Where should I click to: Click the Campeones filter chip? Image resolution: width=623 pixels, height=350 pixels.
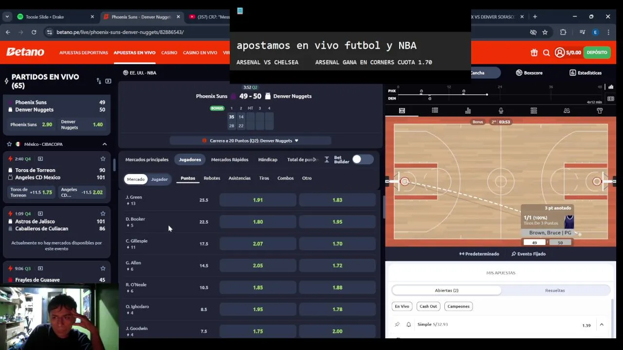[x=458, y=306]
